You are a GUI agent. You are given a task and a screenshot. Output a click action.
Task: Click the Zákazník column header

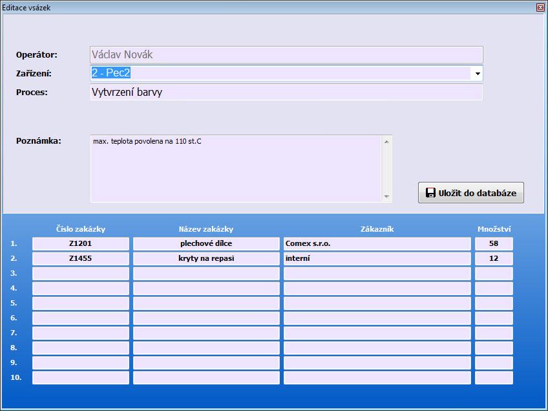[377, 229]
